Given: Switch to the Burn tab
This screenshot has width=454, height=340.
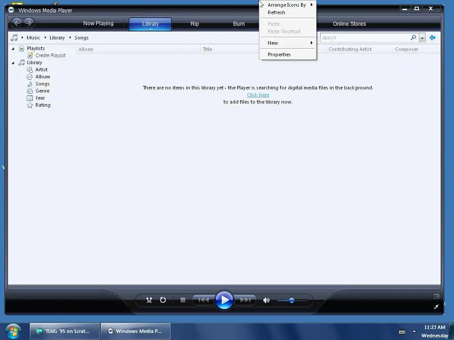Looking at the screenshot, I should point(239,24).
